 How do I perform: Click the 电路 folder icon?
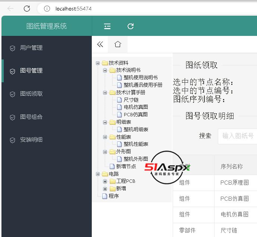coord(105,174)
